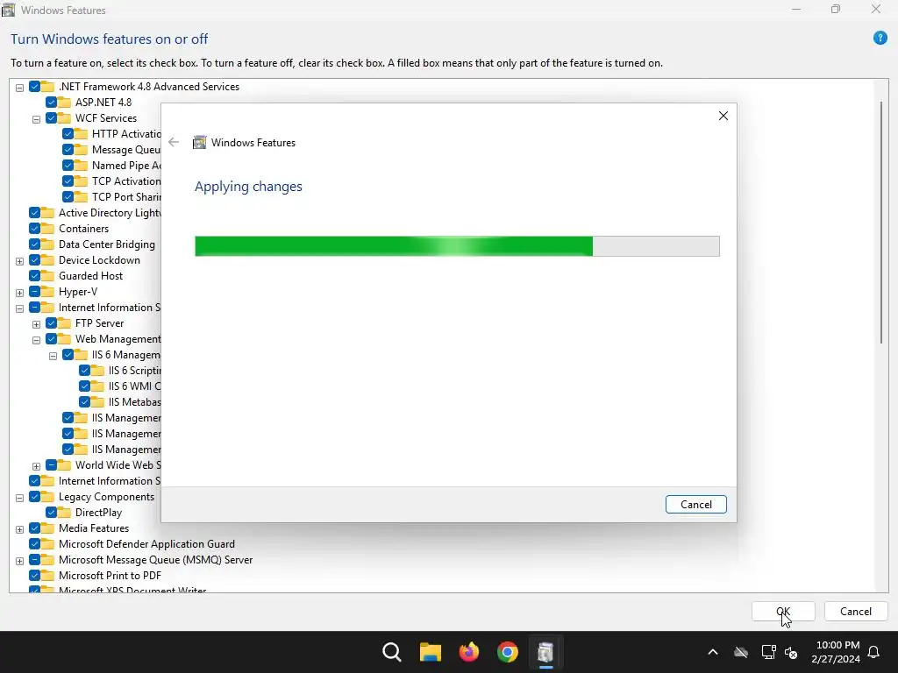898x673 pixels.
Task: Click the folder icon beside Microsoft Print to PDF
Action: click(47, 575)
